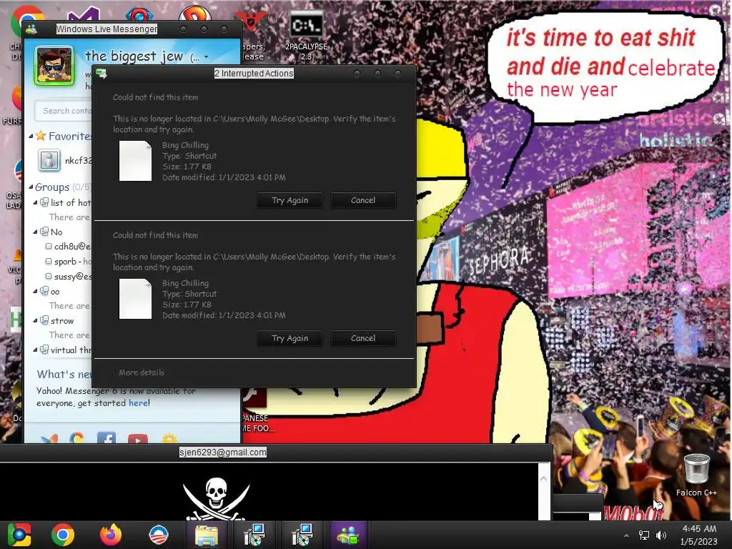Select the cdh8u@e contact row
The height and width of the screenshot is (549, 732).
click(x=68, y=246)
